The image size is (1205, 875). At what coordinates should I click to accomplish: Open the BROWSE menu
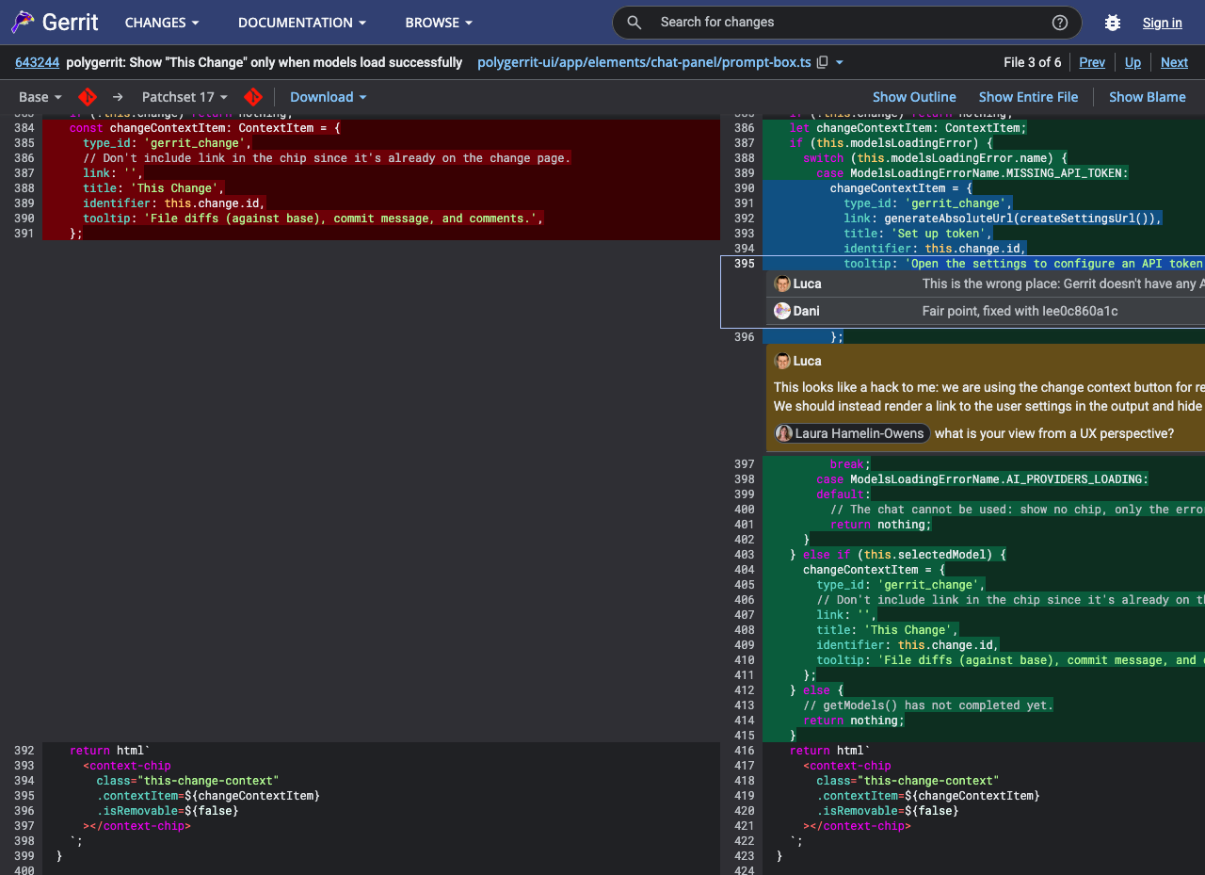point(439,23)
